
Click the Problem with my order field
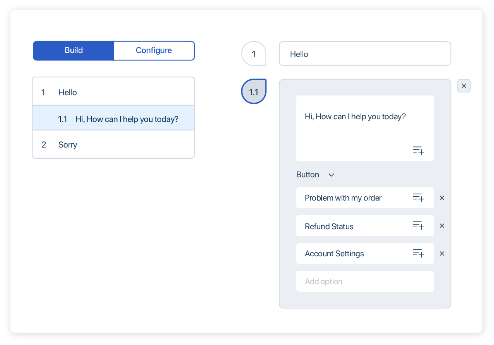click(x=365, y=198)
